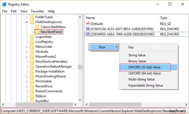This screenshot has height=114, width=189.
Task: Expand the RecentDocs key
Action: pos(26,87)
